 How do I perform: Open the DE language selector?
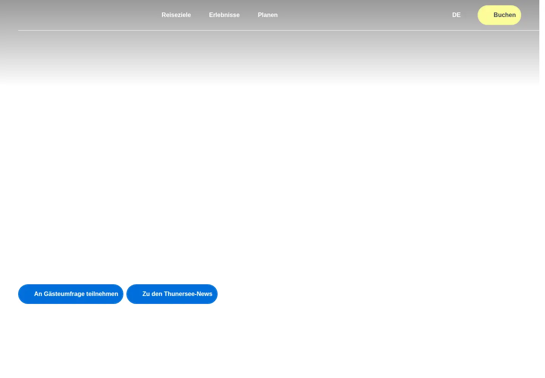tap(456, 15)
